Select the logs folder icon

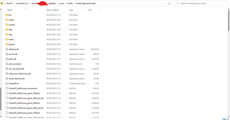7,34
